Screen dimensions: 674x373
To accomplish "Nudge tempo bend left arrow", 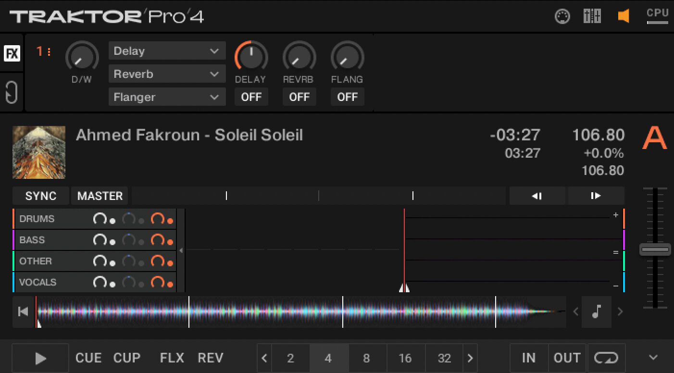I will (x=537, y=196).
